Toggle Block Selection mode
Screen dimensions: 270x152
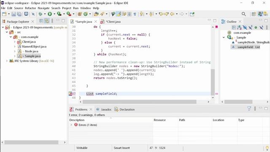[130, 14]
